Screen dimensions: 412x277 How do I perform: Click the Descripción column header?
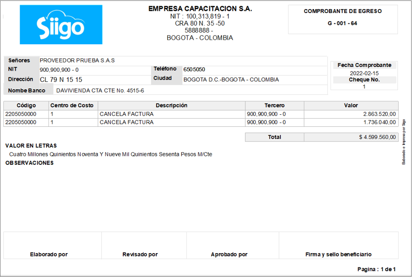coord(172,106)
